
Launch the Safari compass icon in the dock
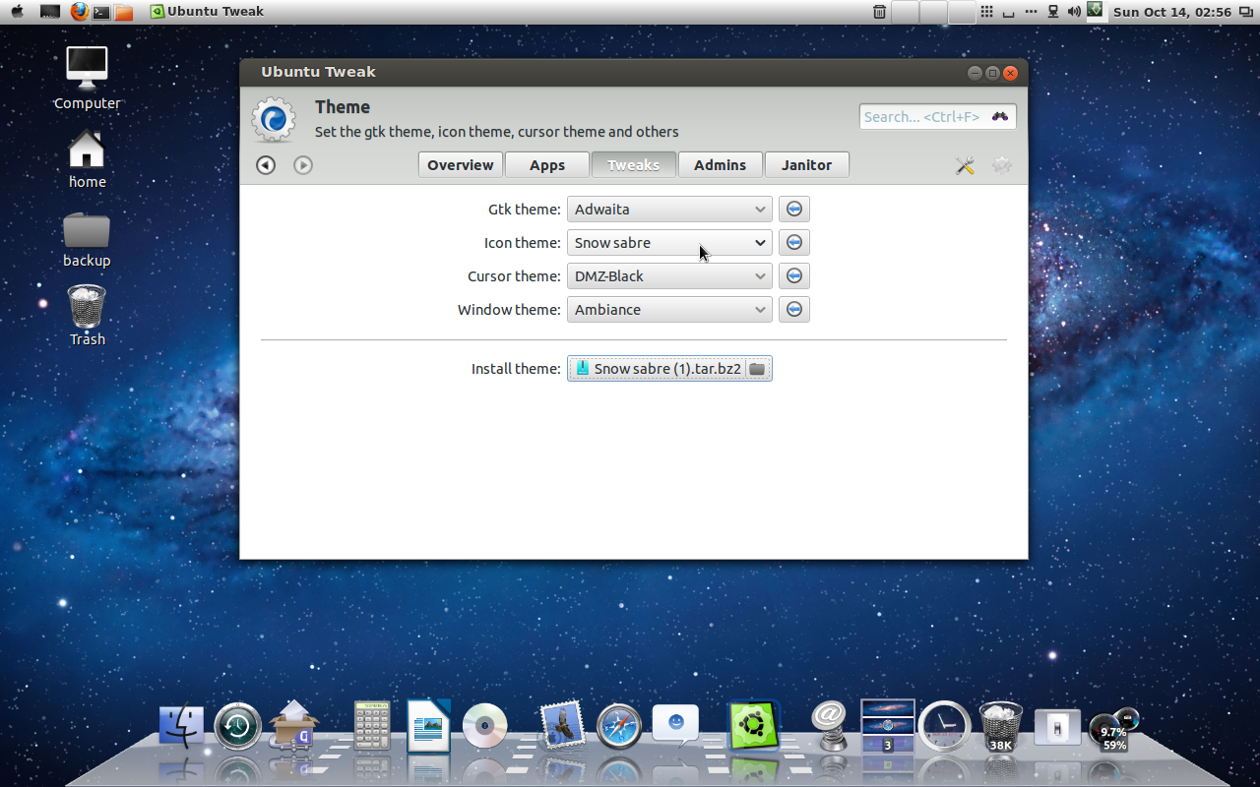tap(619, 727)
